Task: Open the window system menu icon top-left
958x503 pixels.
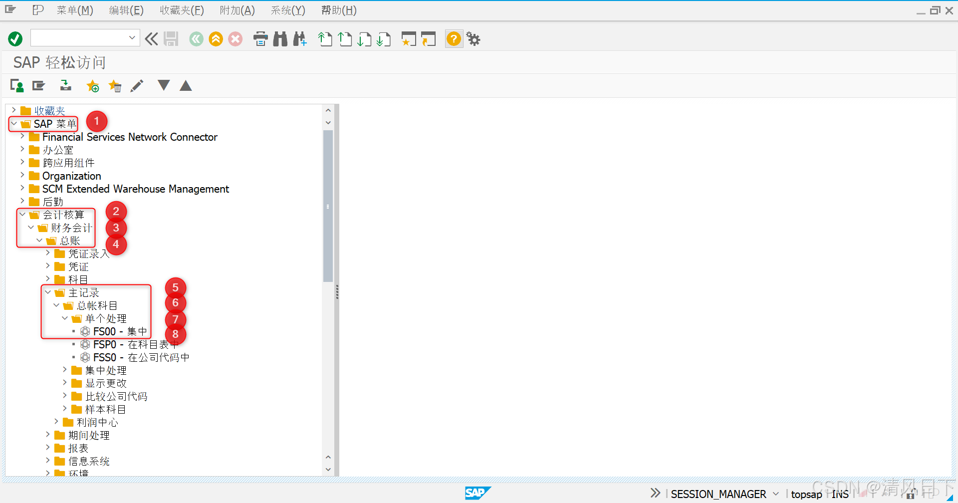Action: click(x=10, y=9)
